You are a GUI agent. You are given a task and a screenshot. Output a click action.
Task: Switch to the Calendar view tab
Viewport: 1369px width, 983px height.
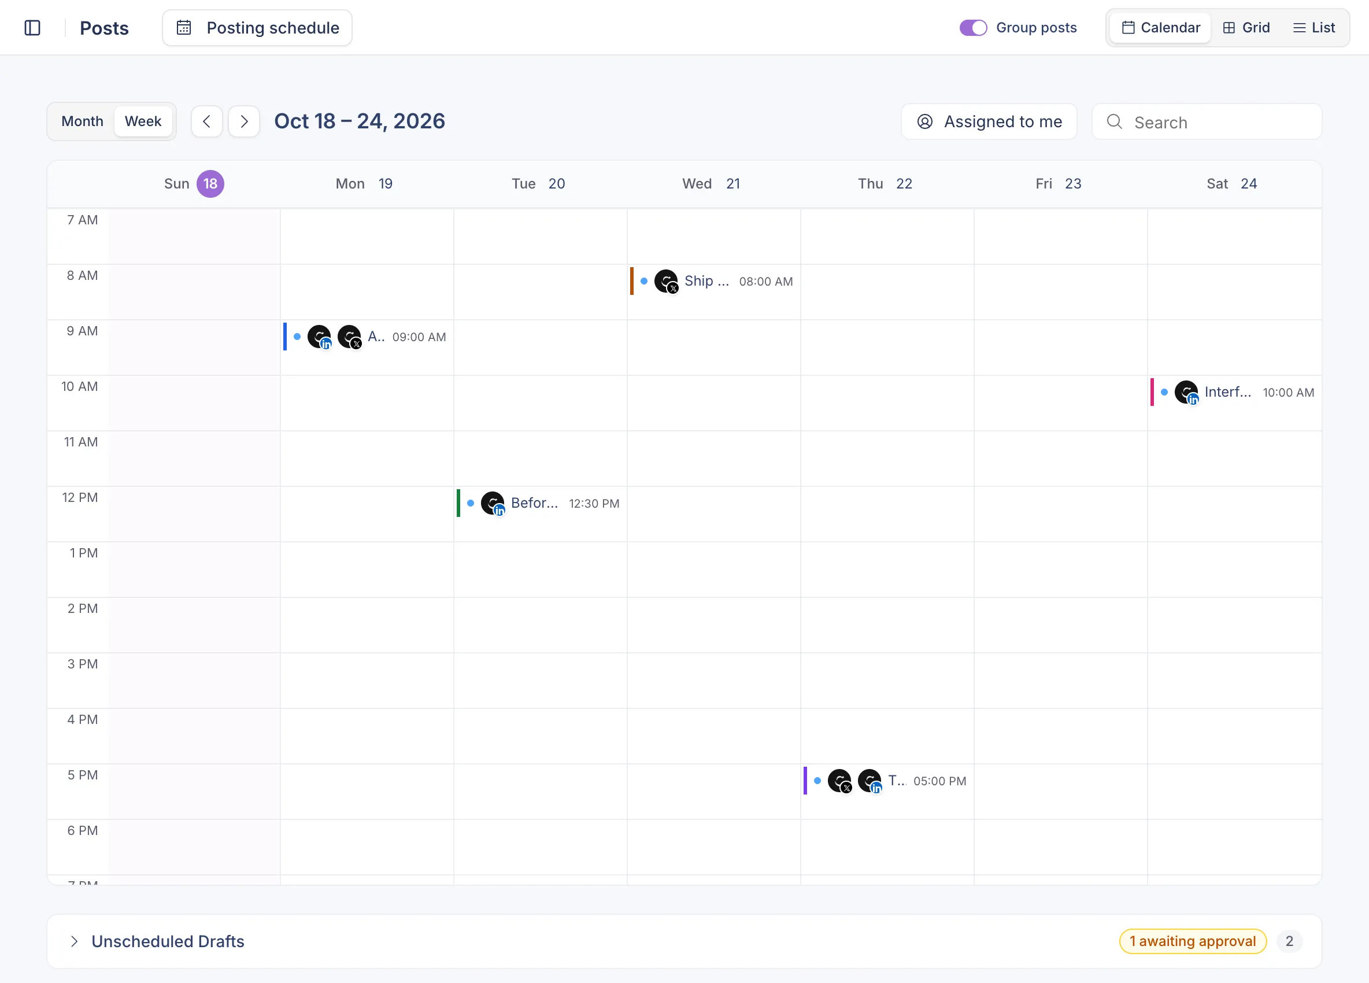[x=1160, y=28]
